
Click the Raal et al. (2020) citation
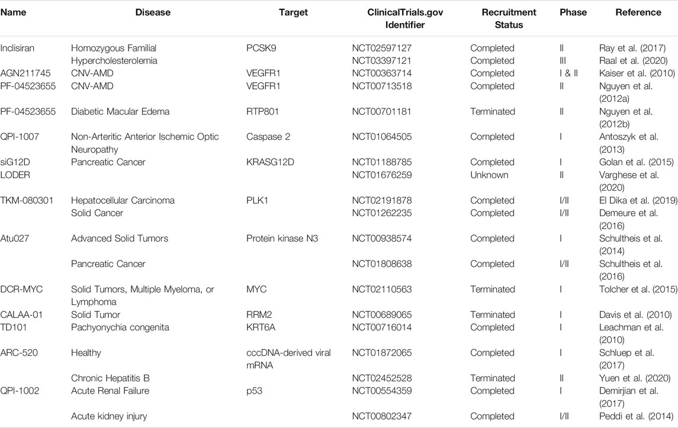pos(634,60)
